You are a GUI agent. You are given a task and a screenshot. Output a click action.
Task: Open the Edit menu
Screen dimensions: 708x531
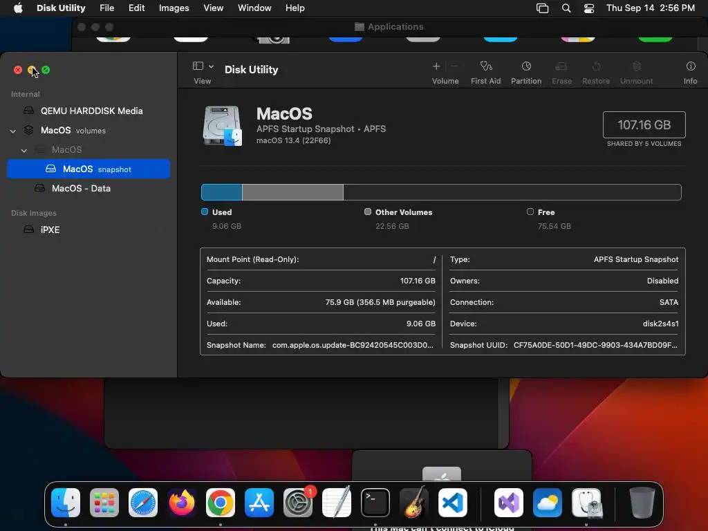(x=136, y=8)
